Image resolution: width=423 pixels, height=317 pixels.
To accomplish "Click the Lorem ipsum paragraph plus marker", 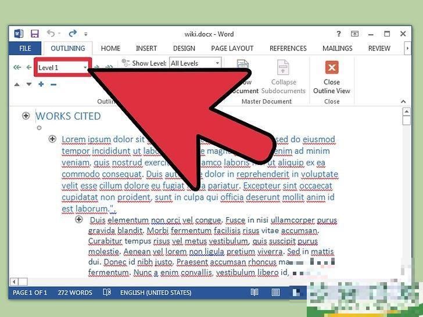I will (52, 139).
